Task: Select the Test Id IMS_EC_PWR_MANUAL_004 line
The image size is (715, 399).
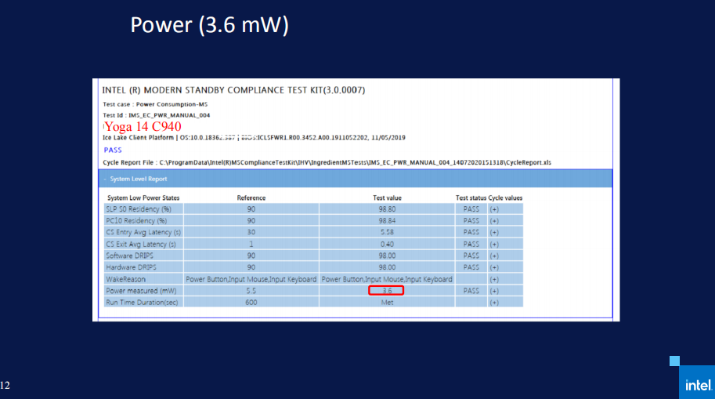Action: click(x=157, y=115)
